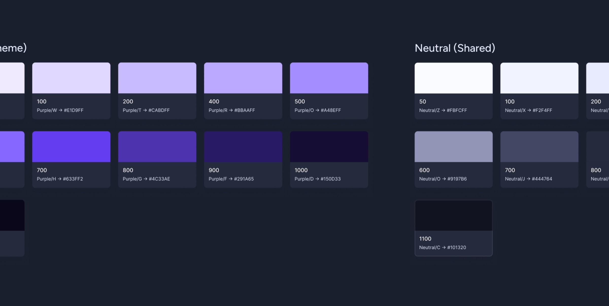Pick the Purple 500 swatch #A48EFF
609x306 pixels.
coord(329,78)
